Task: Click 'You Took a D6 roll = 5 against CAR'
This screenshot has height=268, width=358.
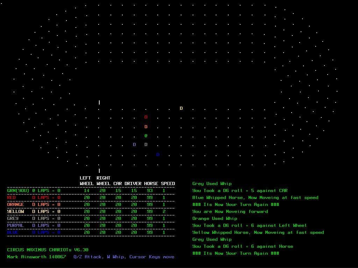Action: point(240,191)
